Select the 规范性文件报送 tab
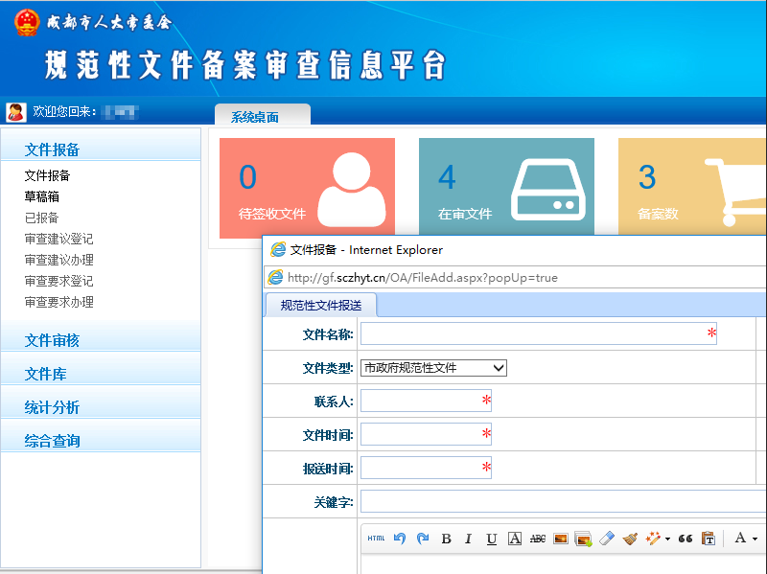The height and width of the screenshot is (574, 767). (321, 306)
